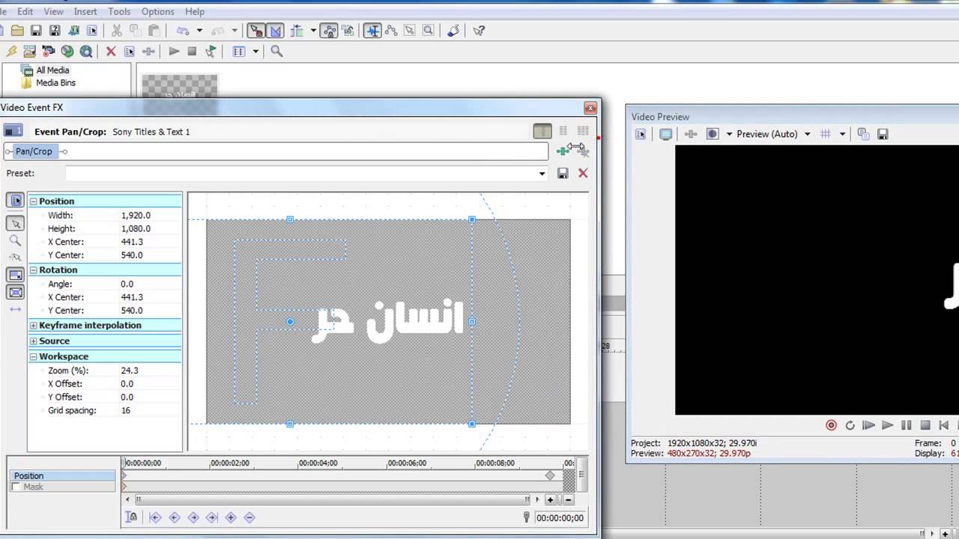Open the Tools menu
The width and height of the screenshot is (959, 539).
click(x=119, y=11)
